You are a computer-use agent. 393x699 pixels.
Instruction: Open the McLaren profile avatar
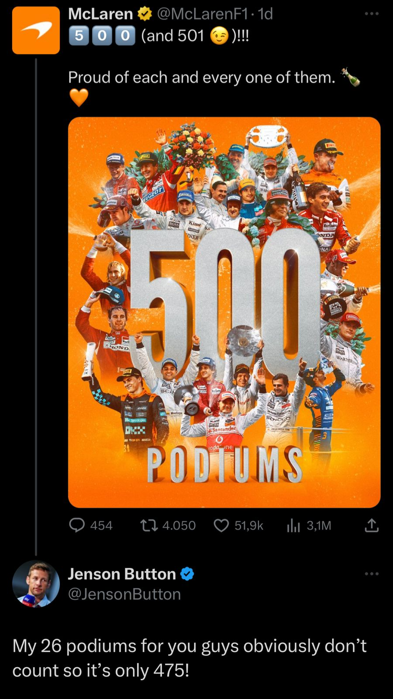pyautogui.click(x=36, y=30)
